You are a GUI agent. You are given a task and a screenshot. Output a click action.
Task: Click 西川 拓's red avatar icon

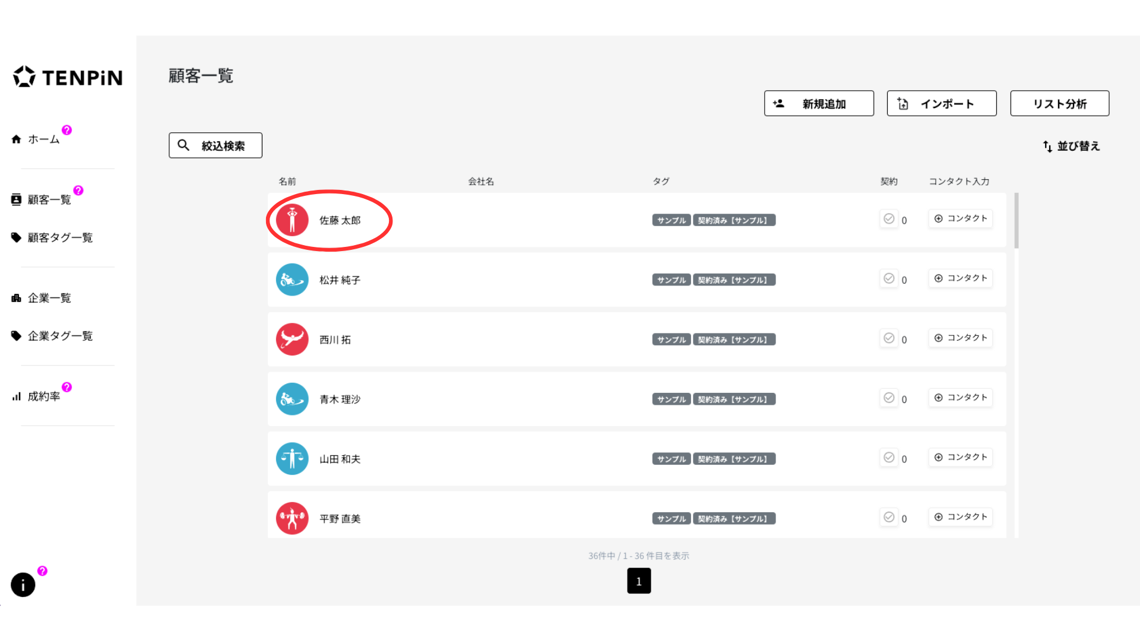click(292, 339)
